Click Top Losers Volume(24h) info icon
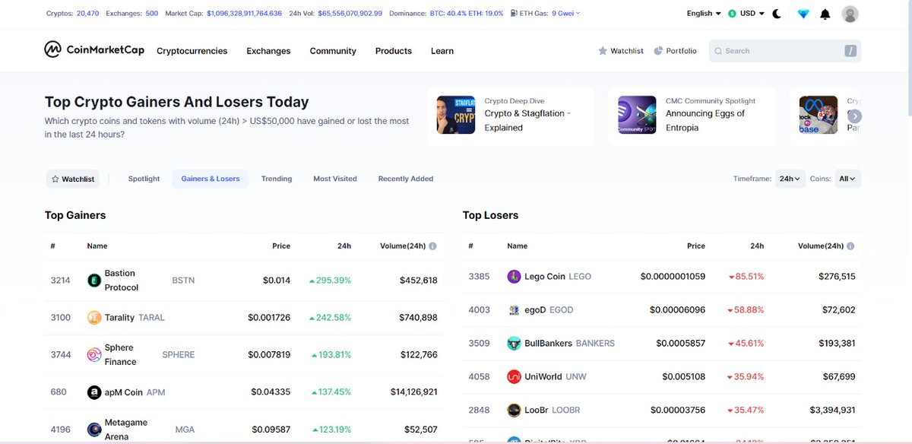Viewport: 912px width, 444px height. [850, 246]
